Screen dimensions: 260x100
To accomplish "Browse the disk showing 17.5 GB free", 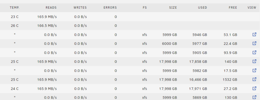I will [254, 70].
